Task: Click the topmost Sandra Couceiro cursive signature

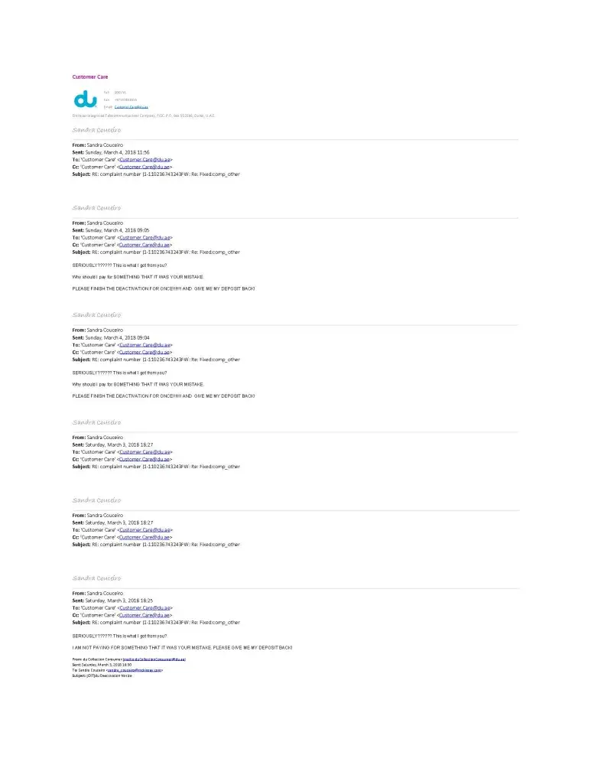Action: (96, 130)
